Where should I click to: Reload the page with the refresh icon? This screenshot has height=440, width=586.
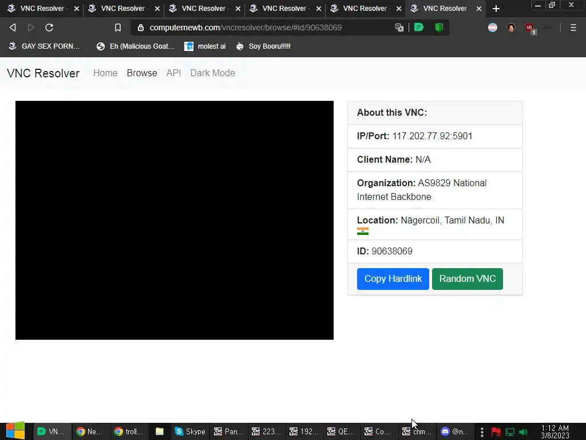click(49, 27)
